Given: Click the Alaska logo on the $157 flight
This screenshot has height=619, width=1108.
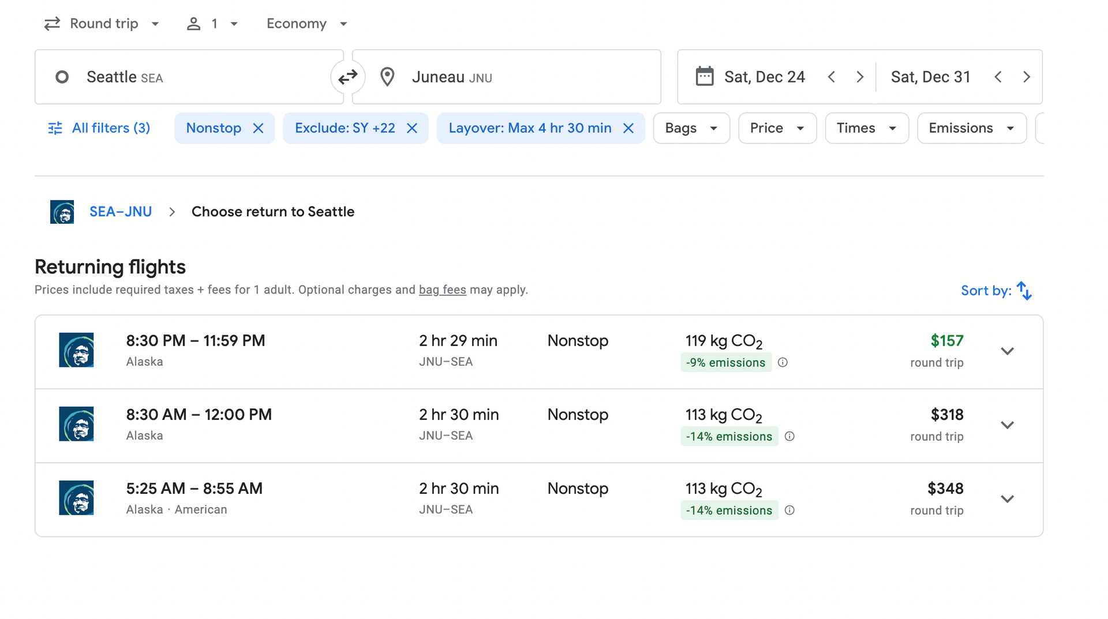Looking at the screenshot, I should tap(76, 350).
